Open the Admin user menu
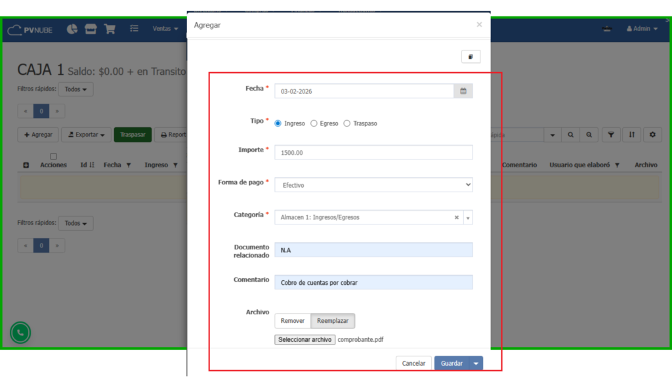This screenshot has height=378, width=672. (642, 29)
